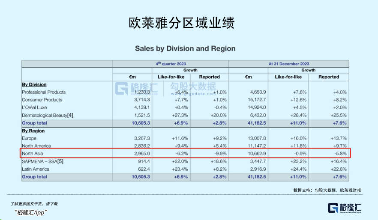Click the Latin America full-year value 2,916.9

pyautogui.click(x=258, y=169)
